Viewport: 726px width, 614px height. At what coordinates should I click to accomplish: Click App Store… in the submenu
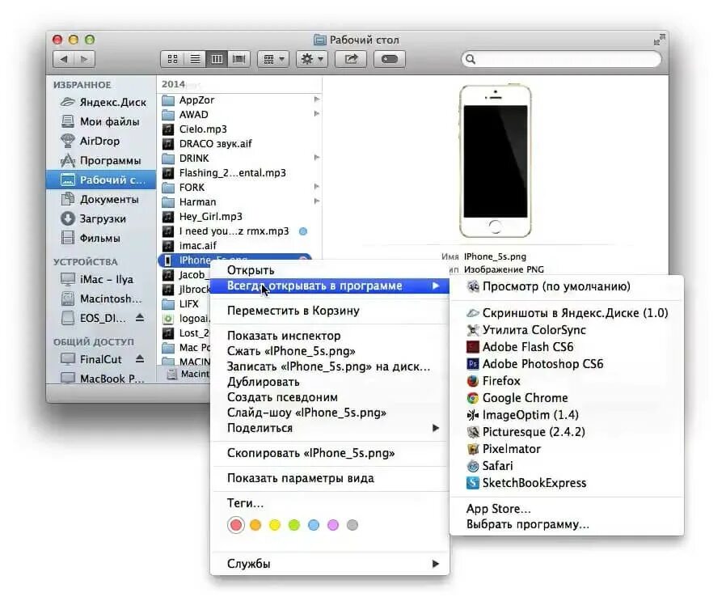pos(567,509)
